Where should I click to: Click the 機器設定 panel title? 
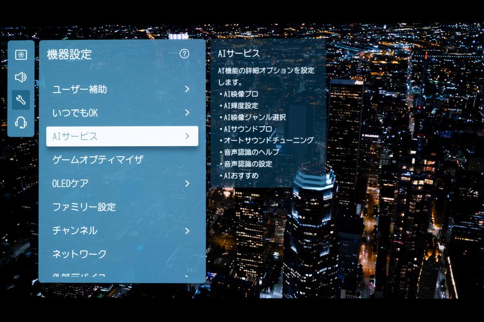(x=70, y=55)
